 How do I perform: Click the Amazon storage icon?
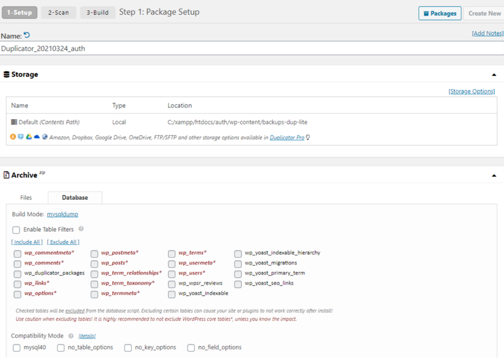pos(13,137)
